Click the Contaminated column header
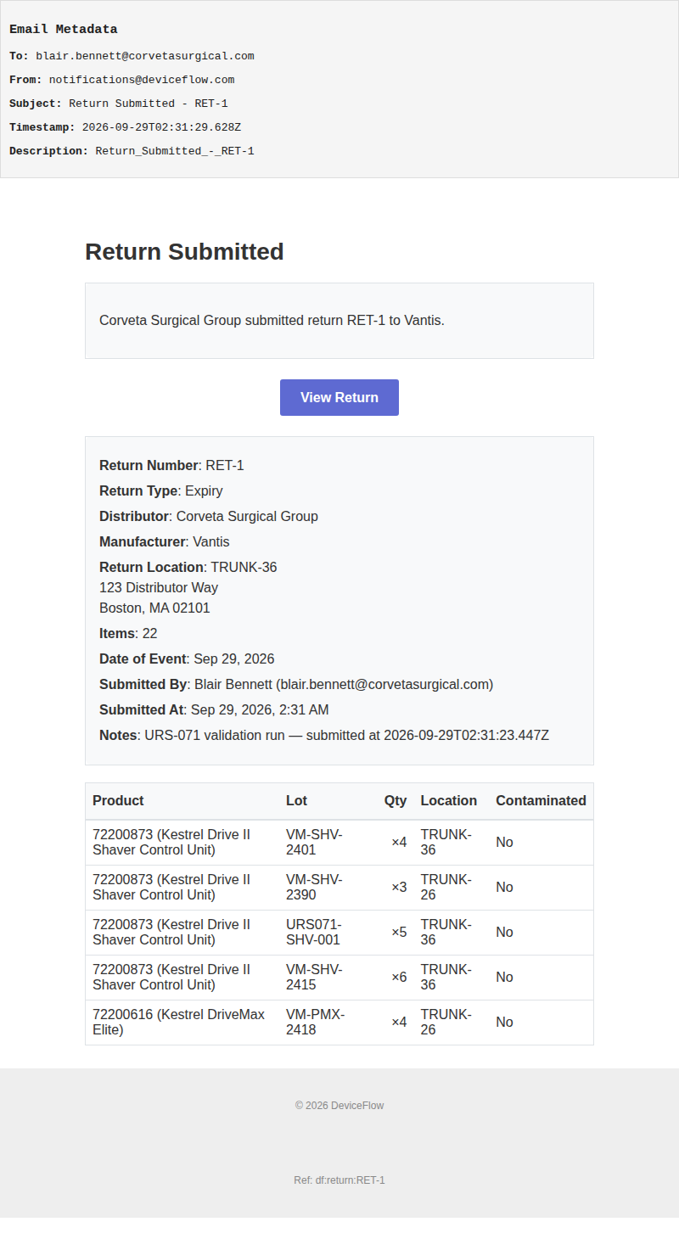Image resolution: width=679 pixels, height=1233 pixels. click(541, 800)
